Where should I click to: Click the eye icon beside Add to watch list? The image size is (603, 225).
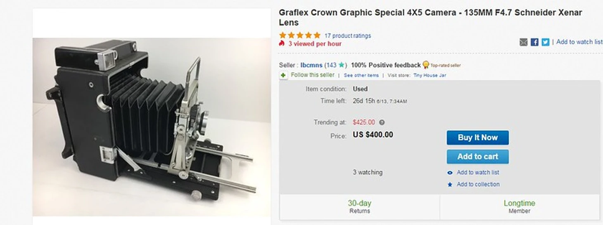point(450,173)
